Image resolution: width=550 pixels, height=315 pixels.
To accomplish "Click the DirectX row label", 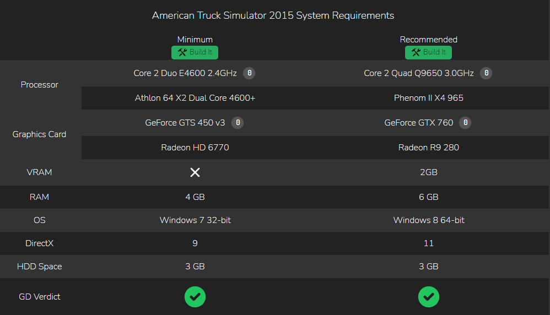I will [39, 243].
